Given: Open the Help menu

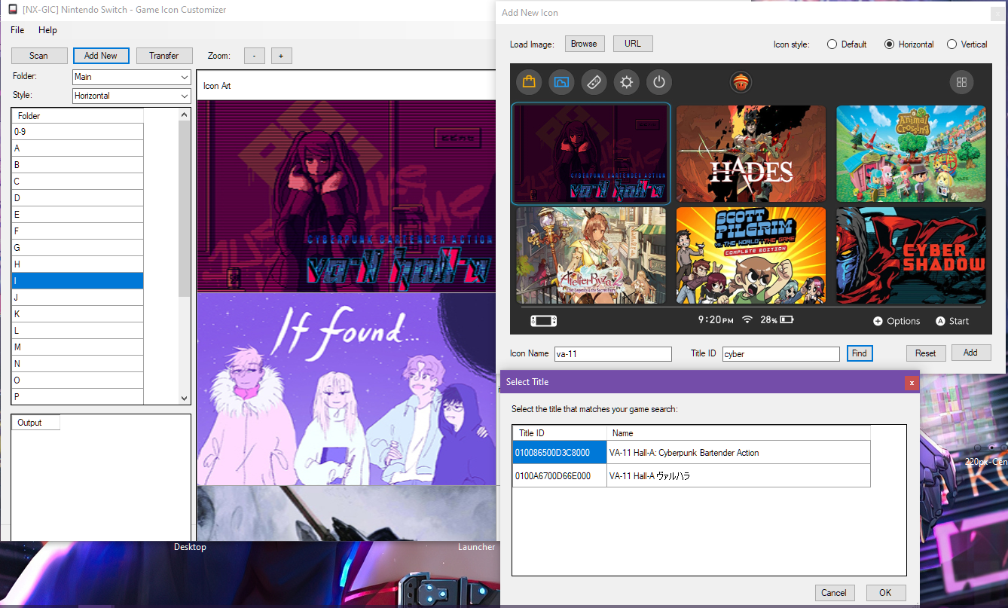Looking at the screenshot, I should (x=47, y=30).
